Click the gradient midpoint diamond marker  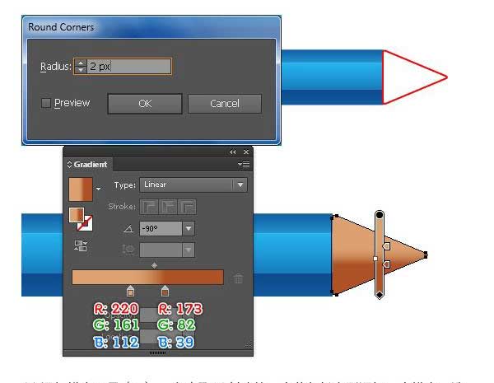155,265
